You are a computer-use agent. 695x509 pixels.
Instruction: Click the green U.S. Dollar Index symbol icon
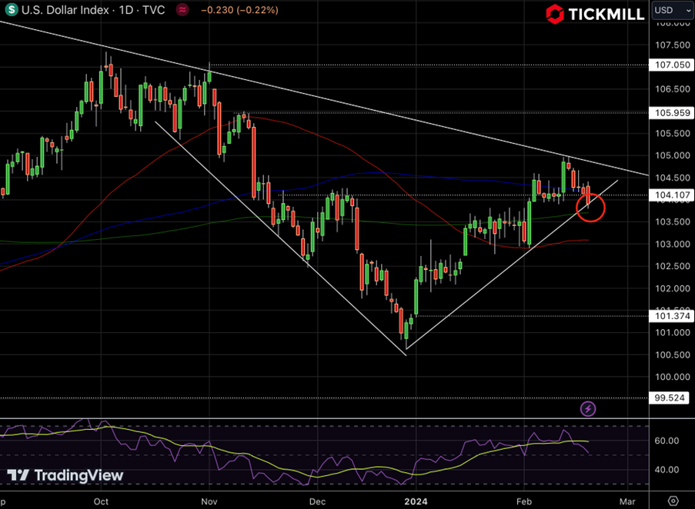pos(11,10)
